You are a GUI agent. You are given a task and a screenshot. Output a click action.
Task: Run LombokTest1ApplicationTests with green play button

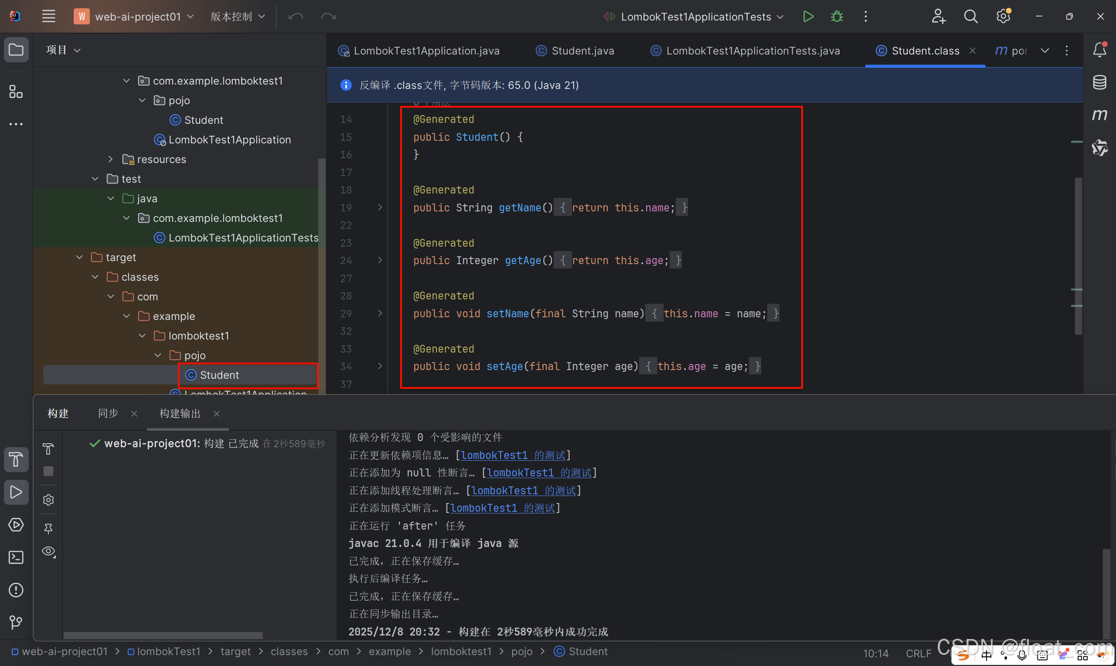pyautogui.click(x=808, y=17)
